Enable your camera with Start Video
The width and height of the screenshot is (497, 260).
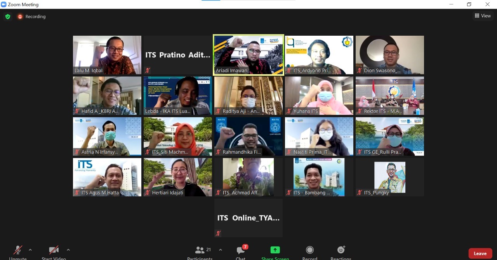[54, 250]
